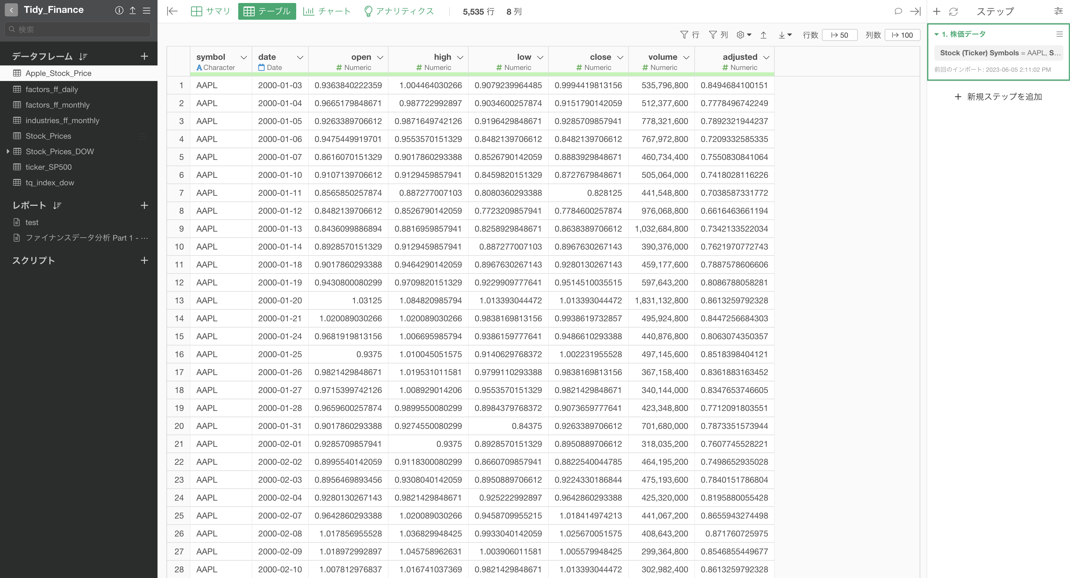Viewport: 1070px width, 578px height.
Task: Add a step with the plus icon
Action: pyautogui.click(x=937, y=11)
